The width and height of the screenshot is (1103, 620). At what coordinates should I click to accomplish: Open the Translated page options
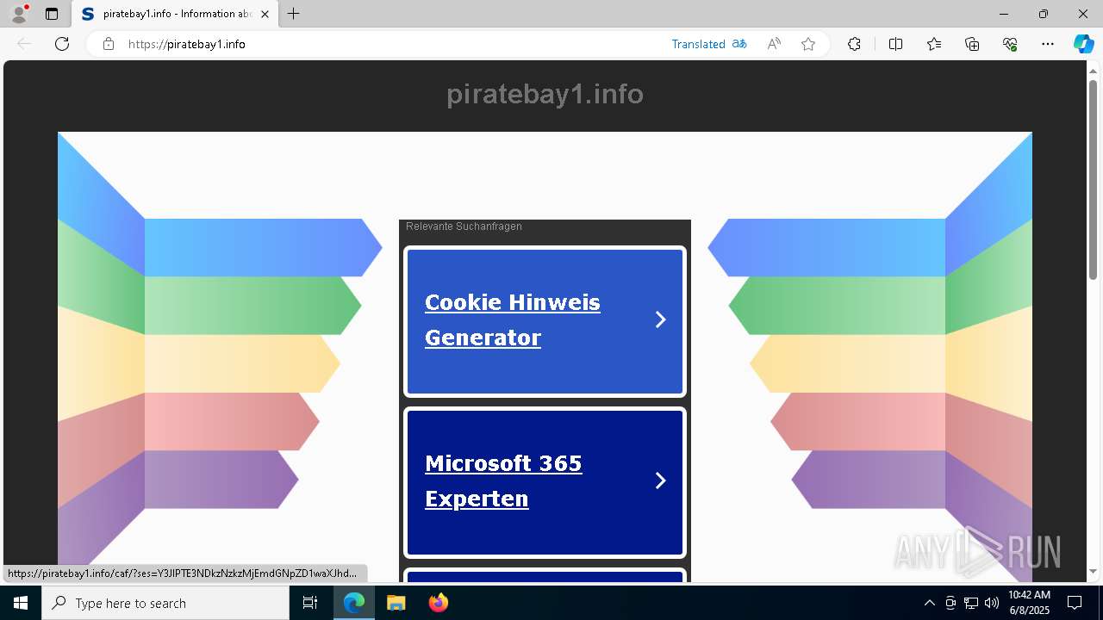click(x=709, y=44)
